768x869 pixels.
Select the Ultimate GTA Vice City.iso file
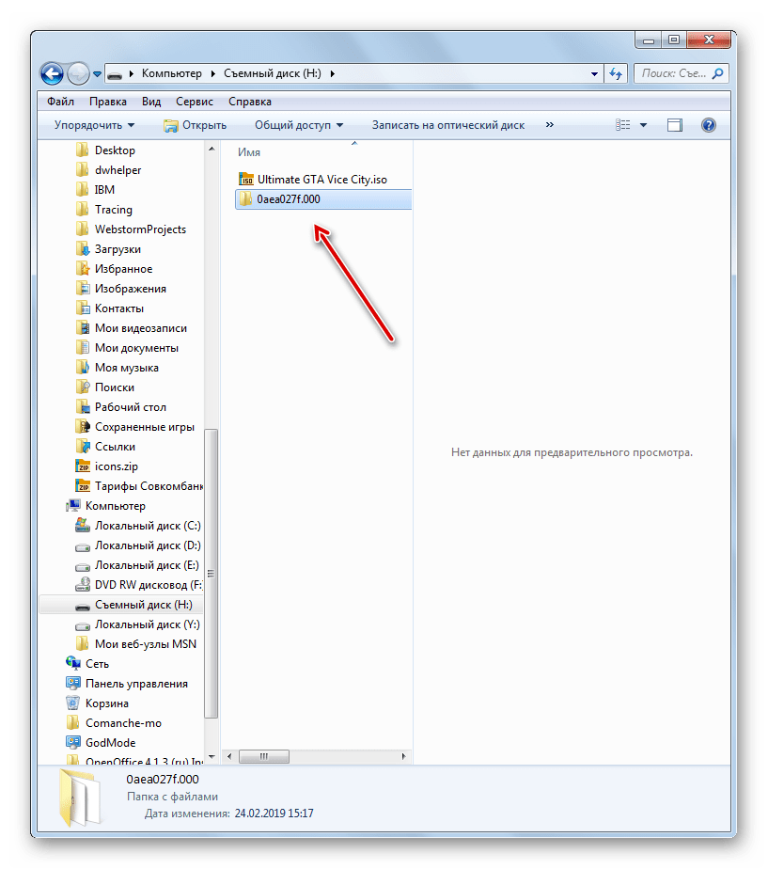tap(314, 179)
